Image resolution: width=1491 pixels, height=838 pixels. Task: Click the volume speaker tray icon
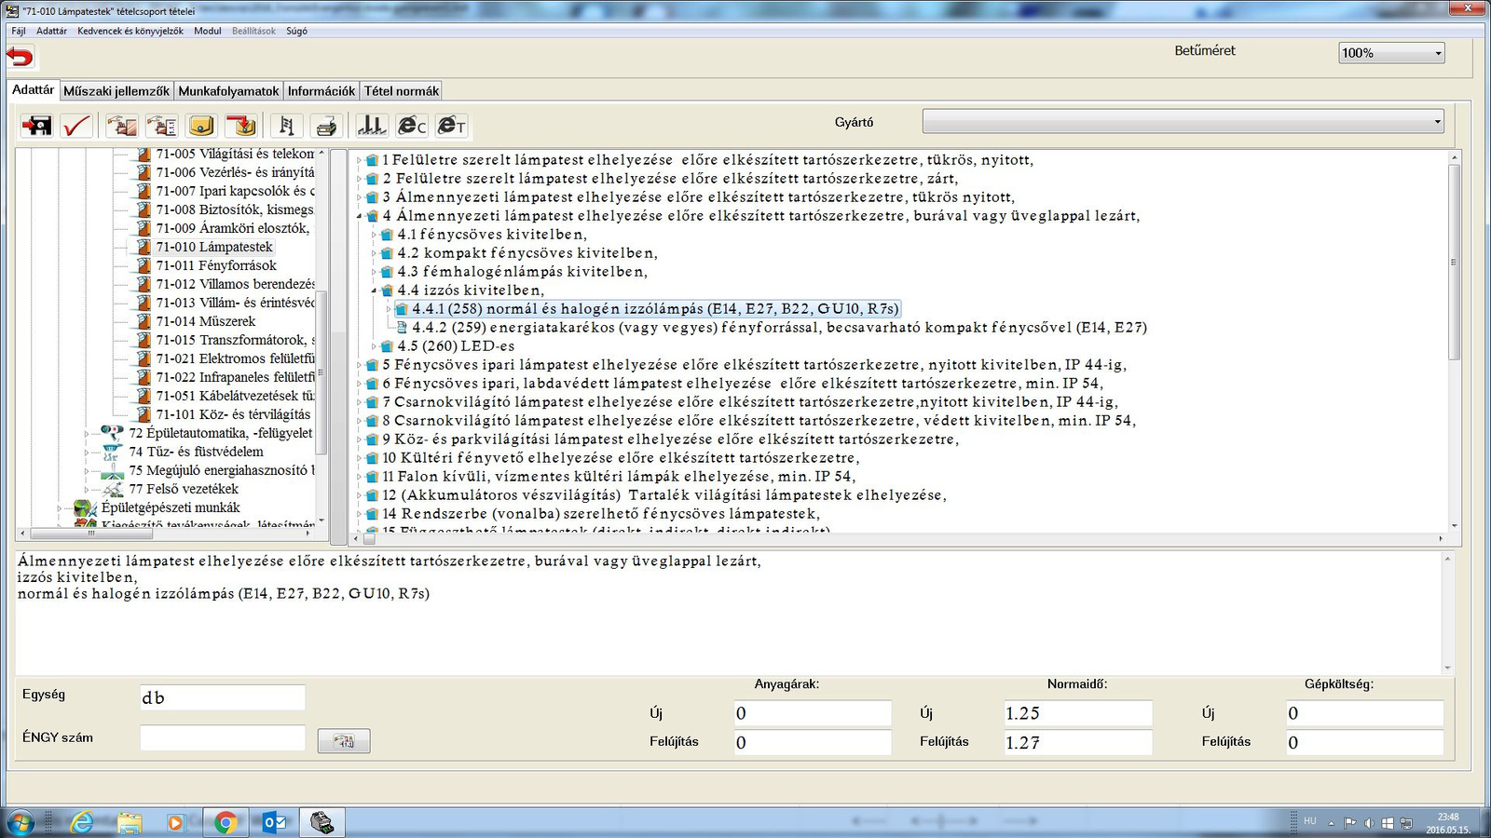tap(1369, 823)
